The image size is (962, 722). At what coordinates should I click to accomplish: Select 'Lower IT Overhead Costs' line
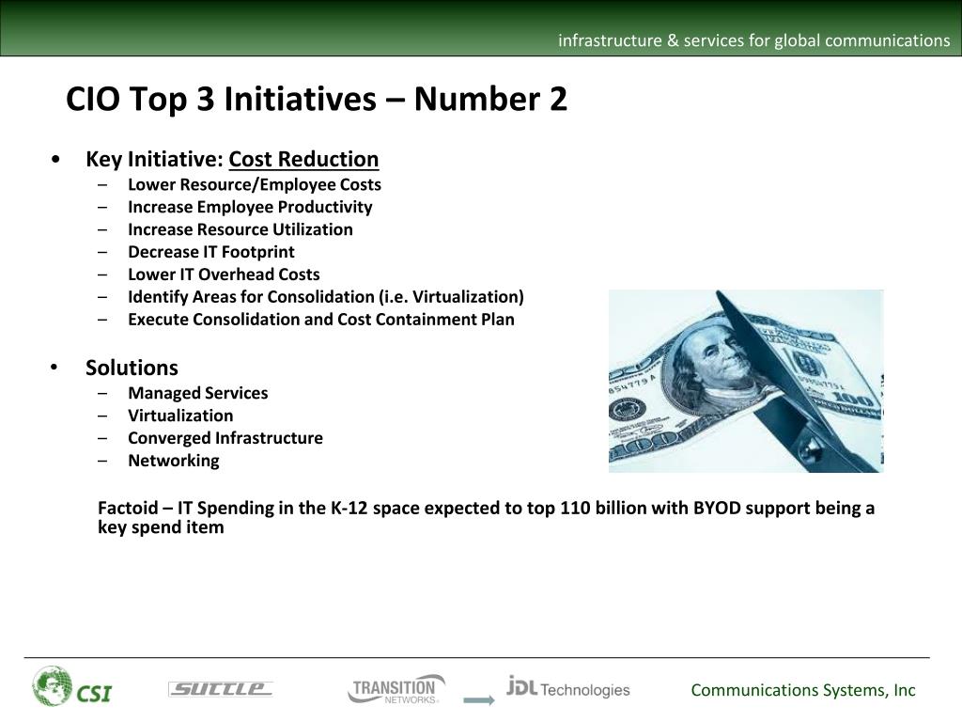point(224,275)
